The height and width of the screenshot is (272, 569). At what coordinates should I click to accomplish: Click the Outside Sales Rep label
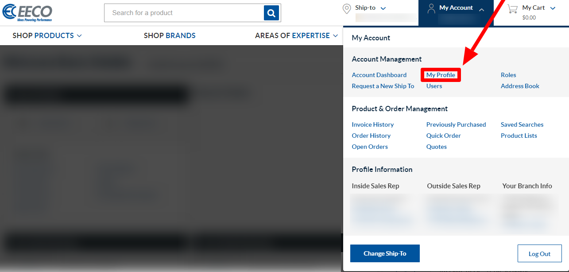point(454,186)
